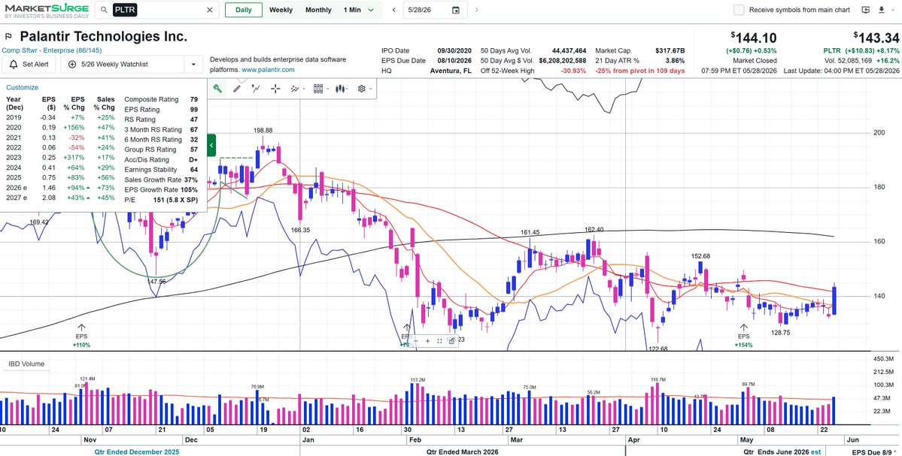Switch to the Weekly timeframe
902x456 pixels.
click(x=281, y=10)
